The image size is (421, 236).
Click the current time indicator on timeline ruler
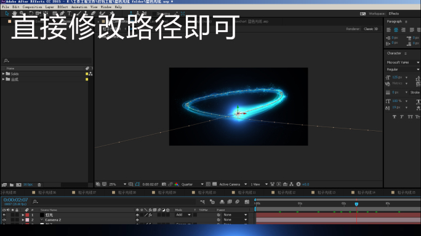(x=356, y=204)
